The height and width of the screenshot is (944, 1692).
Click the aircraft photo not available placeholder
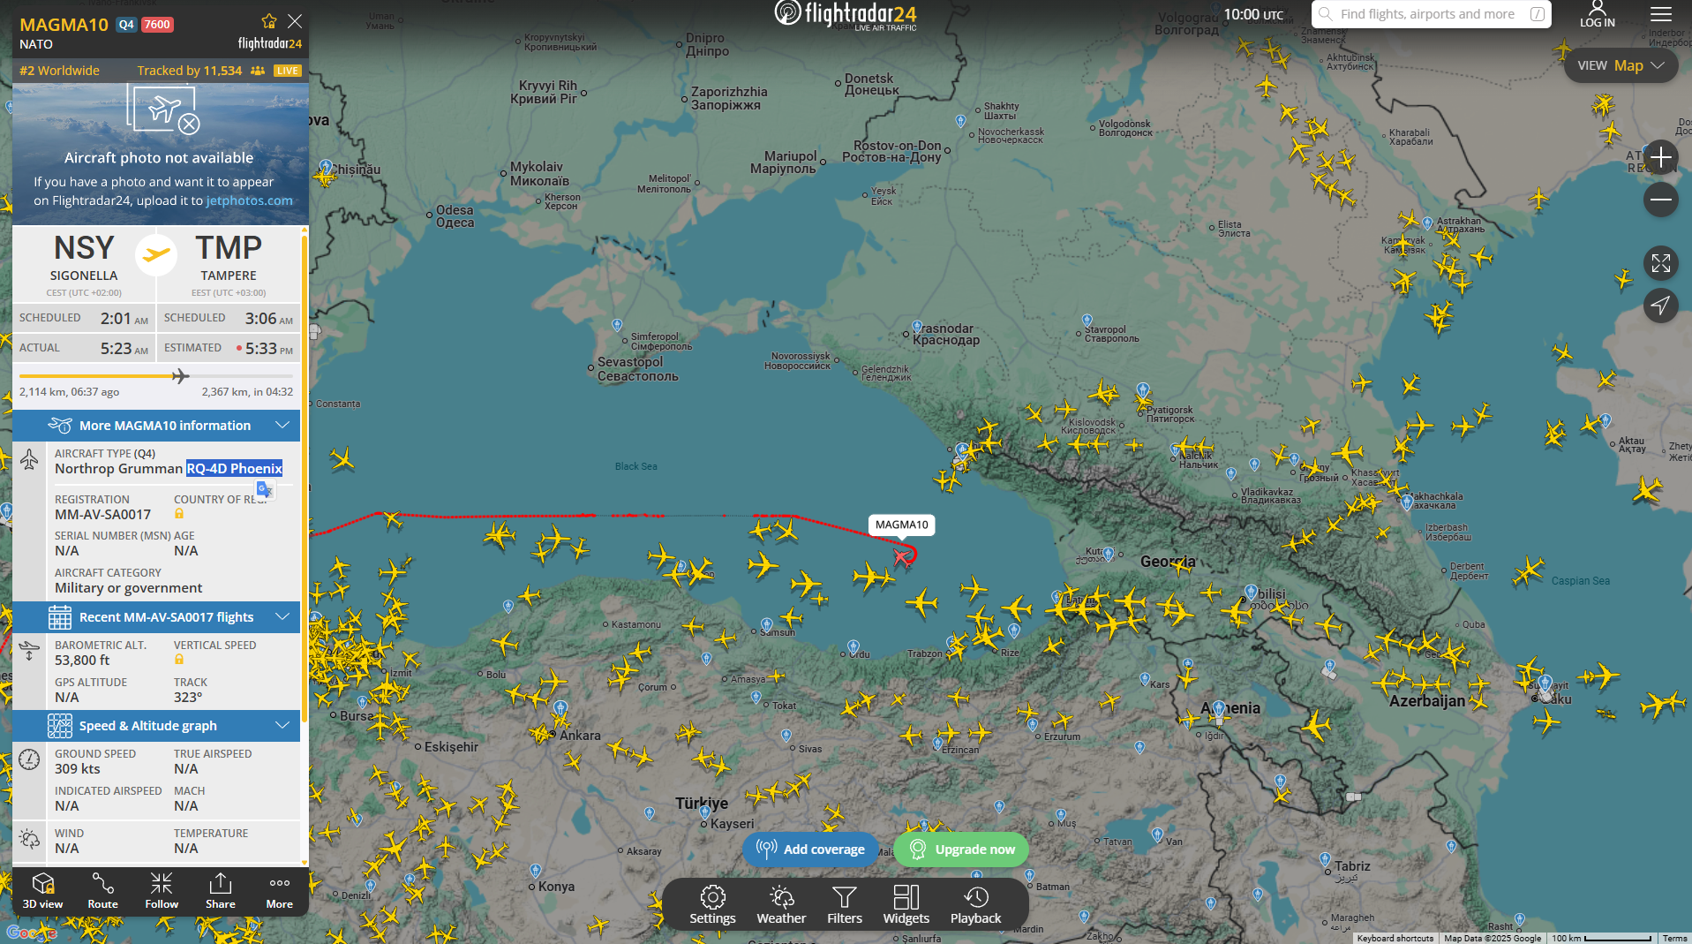(x=161, y=154)
